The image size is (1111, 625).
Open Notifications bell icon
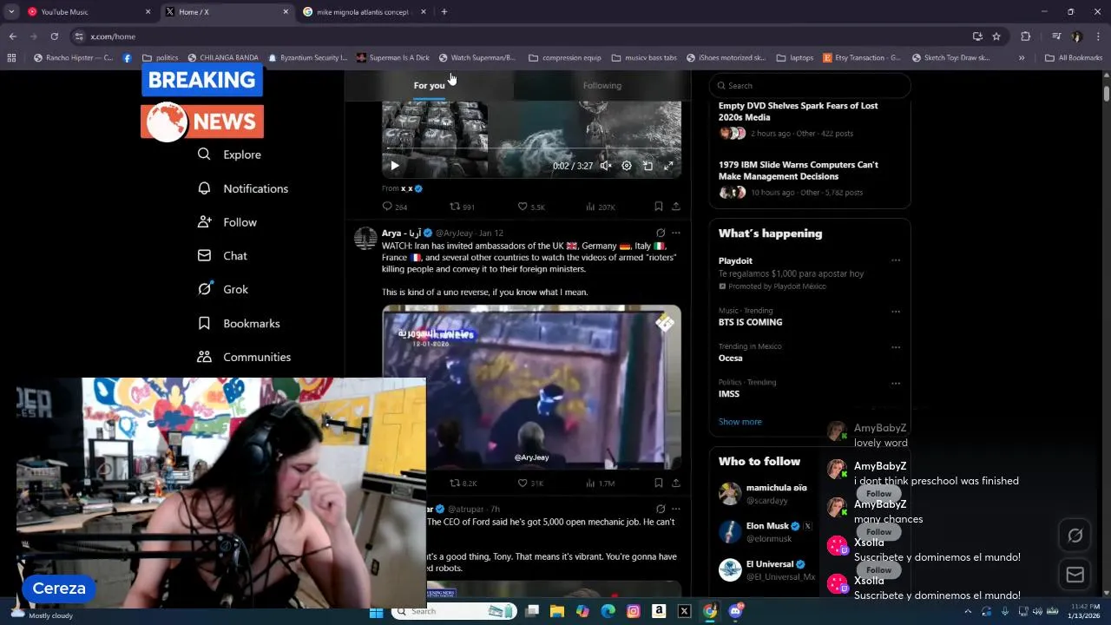click(204, 188)
